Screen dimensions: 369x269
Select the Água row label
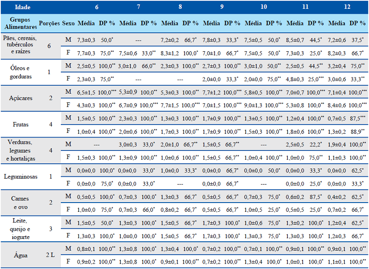[20, 255]
